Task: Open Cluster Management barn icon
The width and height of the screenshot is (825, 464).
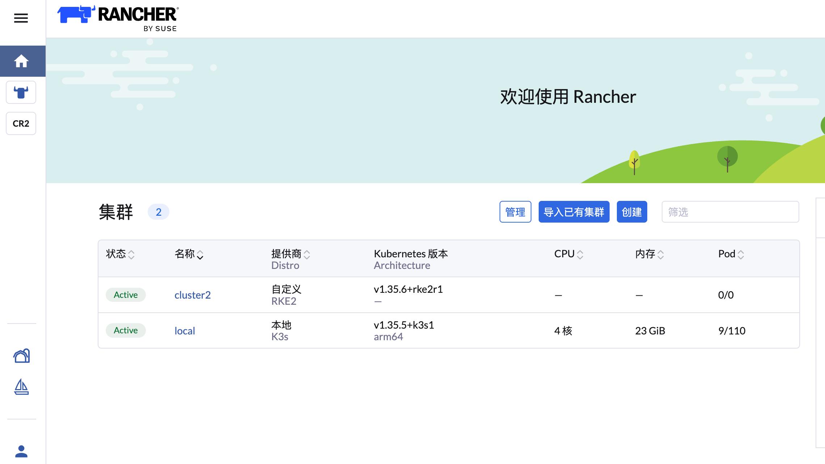Action: click(x=21, y=356)
